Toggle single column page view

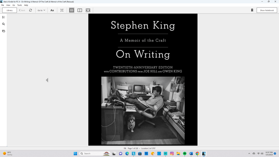coord(71,10)
